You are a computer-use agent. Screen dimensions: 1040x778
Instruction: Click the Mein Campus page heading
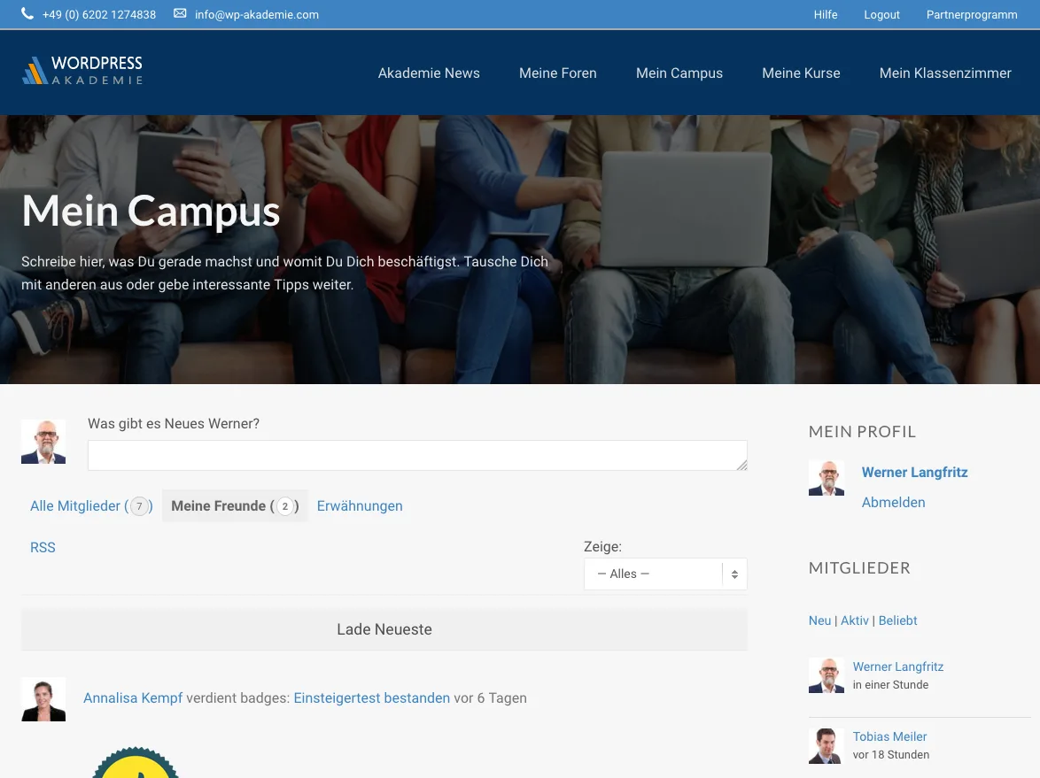[x=151, y=212]
